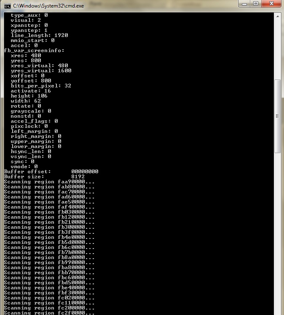This screenshot has width=284, height=315.
Task: Click the Buffer size: 8192 line
Action: [x=44, y=177]
